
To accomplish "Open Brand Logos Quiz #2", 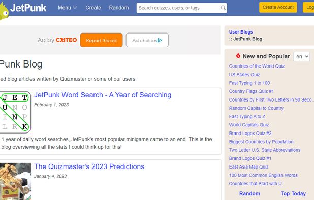I will 250,134.
